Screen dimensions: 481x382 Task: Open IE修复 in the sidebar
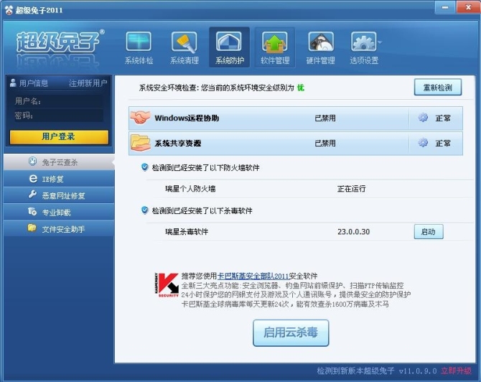click(x=59, y=179)
